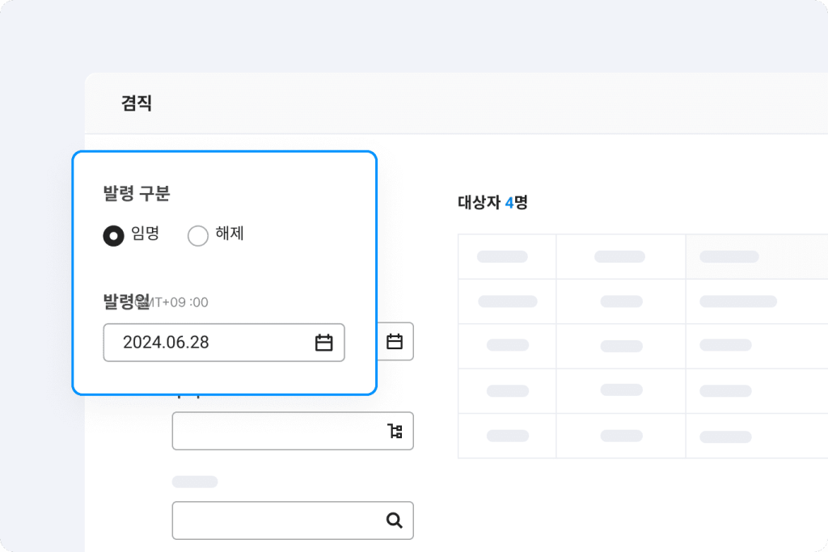Select third column header of 대상자 table
828x552 pixels.
[x=729, y=257]
